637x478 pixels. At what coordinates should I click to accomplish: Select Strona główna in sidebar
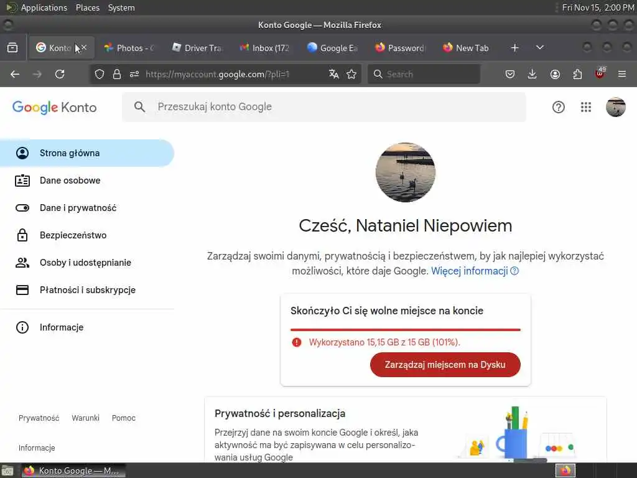87,153
